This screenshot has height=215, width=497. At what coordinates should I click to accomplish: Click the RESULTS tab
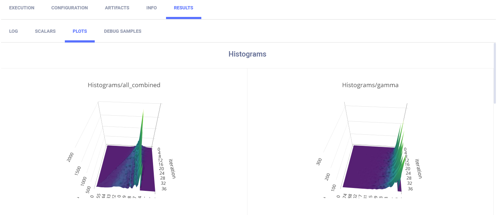[183, 8]
